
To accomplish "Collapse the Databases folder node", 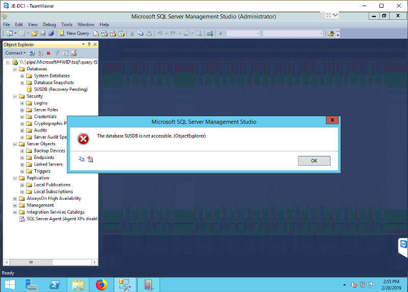I will [x=15, y=69].
